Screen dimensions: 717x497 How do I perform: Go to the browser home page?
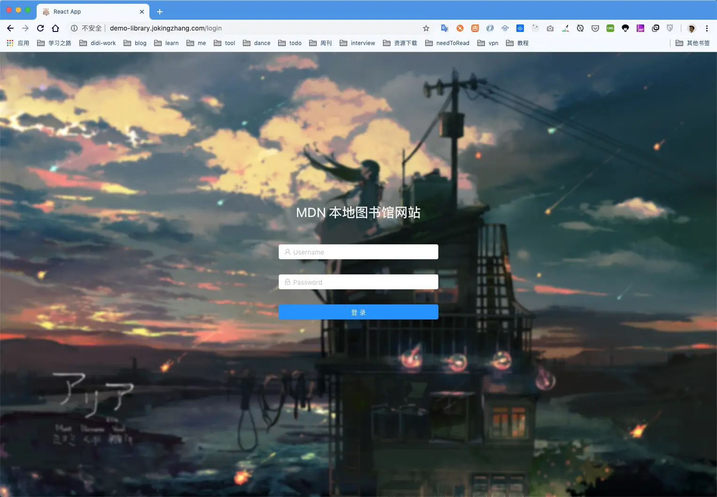pyautogui.click(x=55, y=28)
